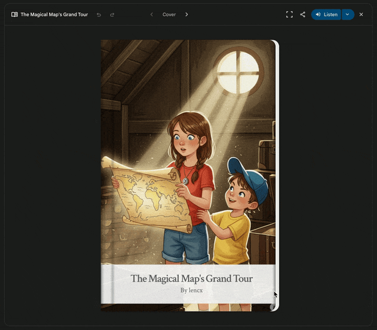Click The Magical Map's Grand Tour header title
Image resolution: width=377 pixels, height=330 pixels.
[54, 14]
